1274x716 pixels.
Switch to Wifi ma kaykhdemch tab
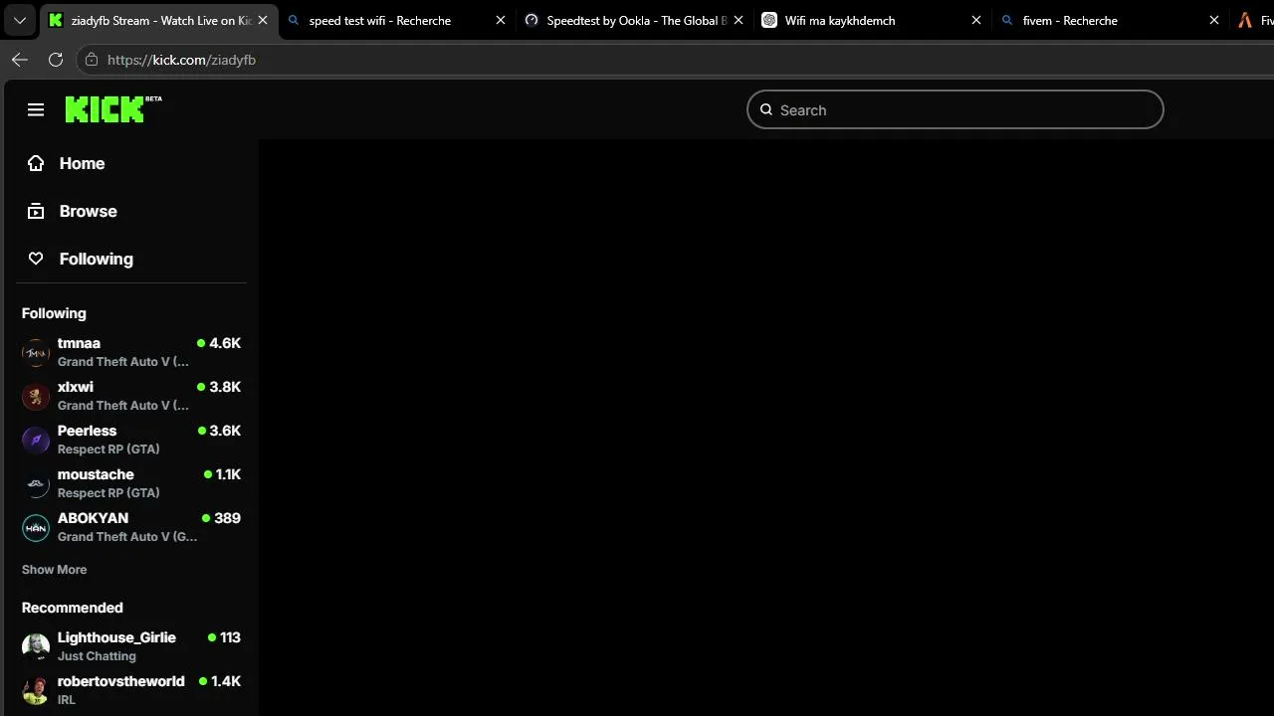[874, 20]
